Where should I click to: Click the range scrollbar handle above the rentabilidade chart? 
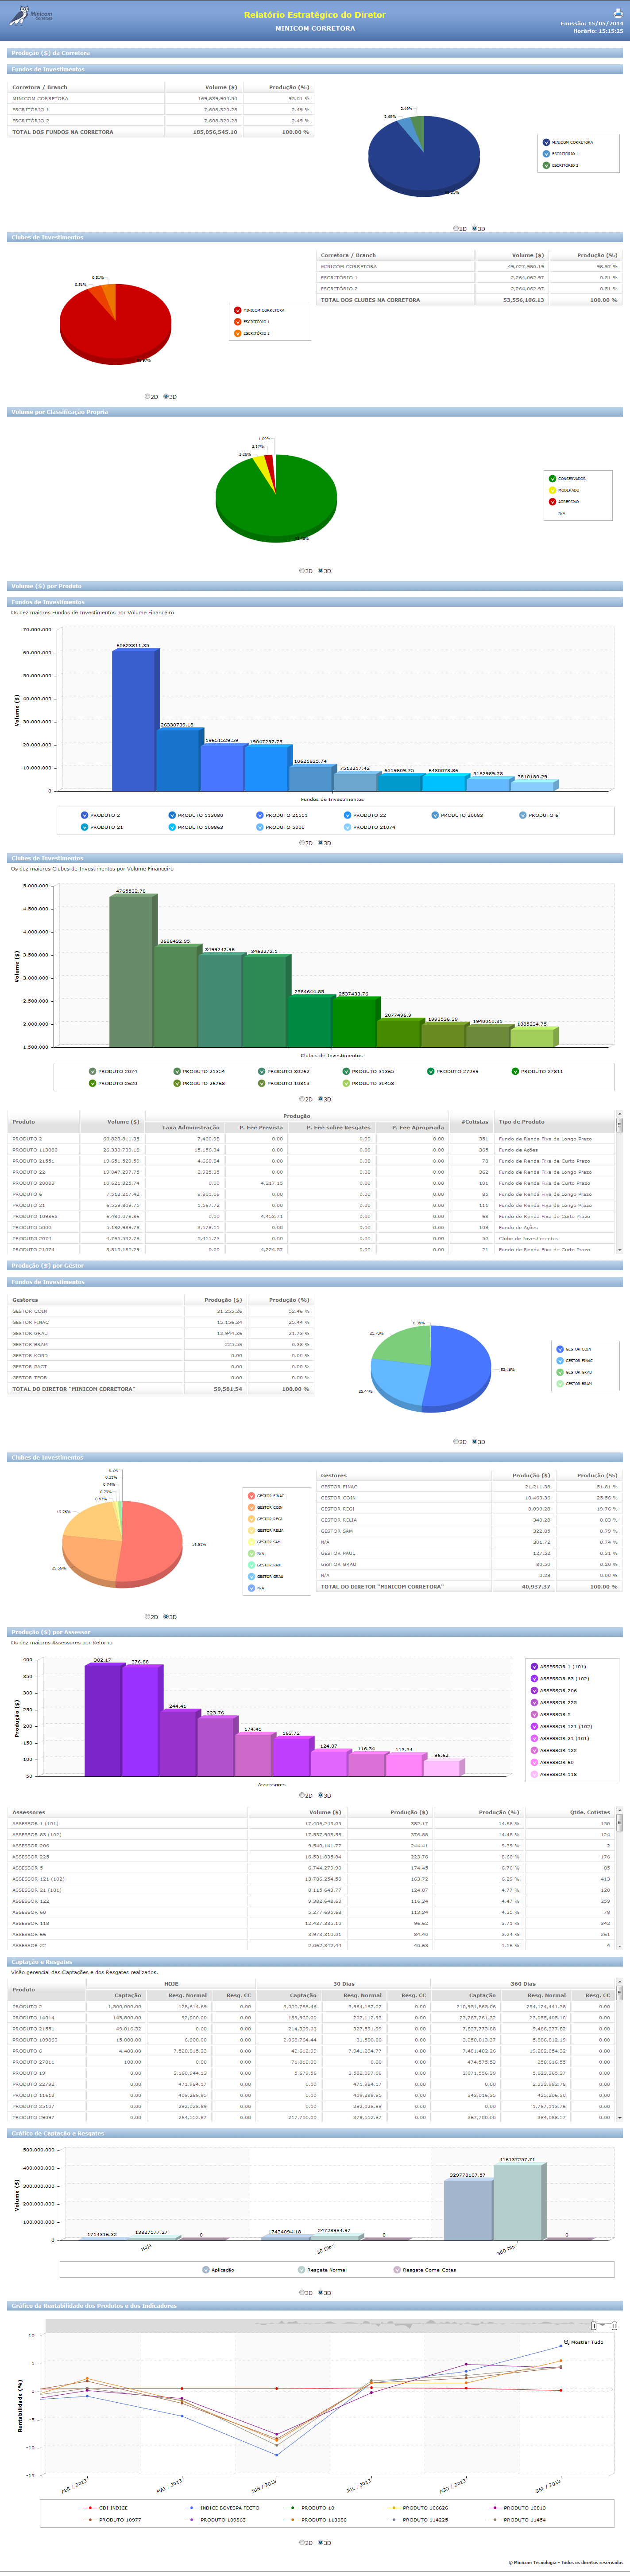pos(594,2326)
